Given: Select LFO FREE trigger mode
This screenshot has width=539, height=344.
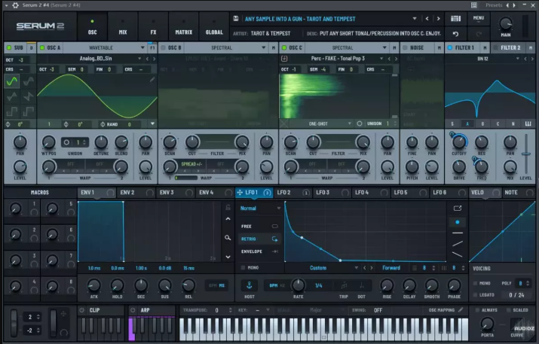Looking at the screenshot, I should click(259, 227).
